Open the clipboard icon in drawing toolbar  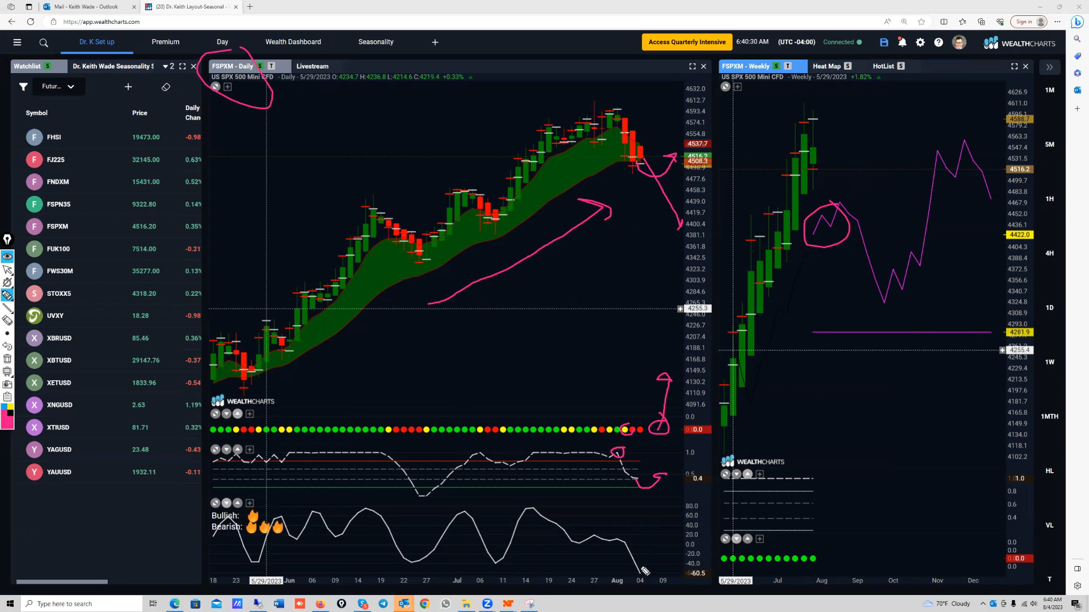pyautogui.click(x=7, y=397)
